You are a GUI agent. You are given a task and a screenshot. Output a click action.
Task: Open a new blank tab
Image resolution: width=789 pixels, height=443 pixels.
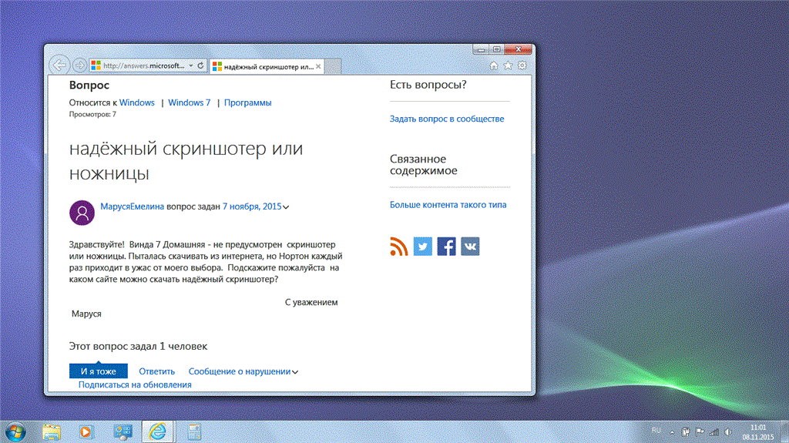(x=333, y=66)
